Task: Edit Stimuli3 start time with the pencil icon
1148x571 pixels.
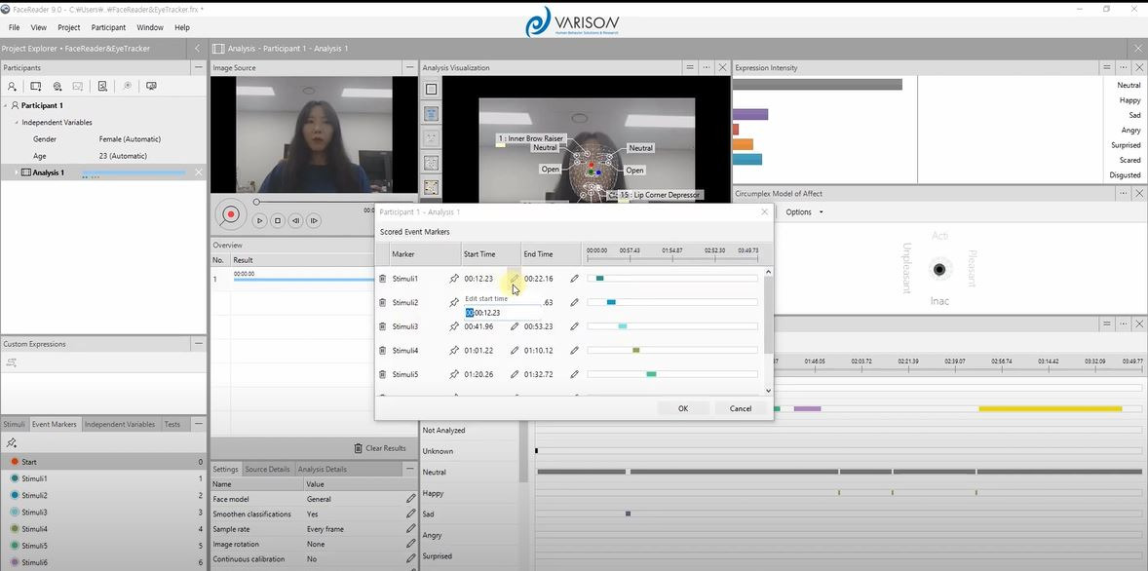Action: click(x=514, y=326)
